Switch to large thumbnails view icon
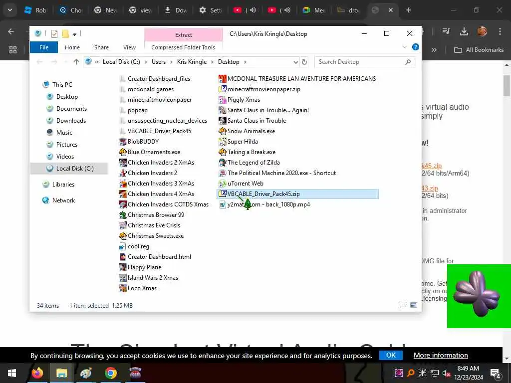This screenshot has width=511, height=383. (x=414, y=305)
